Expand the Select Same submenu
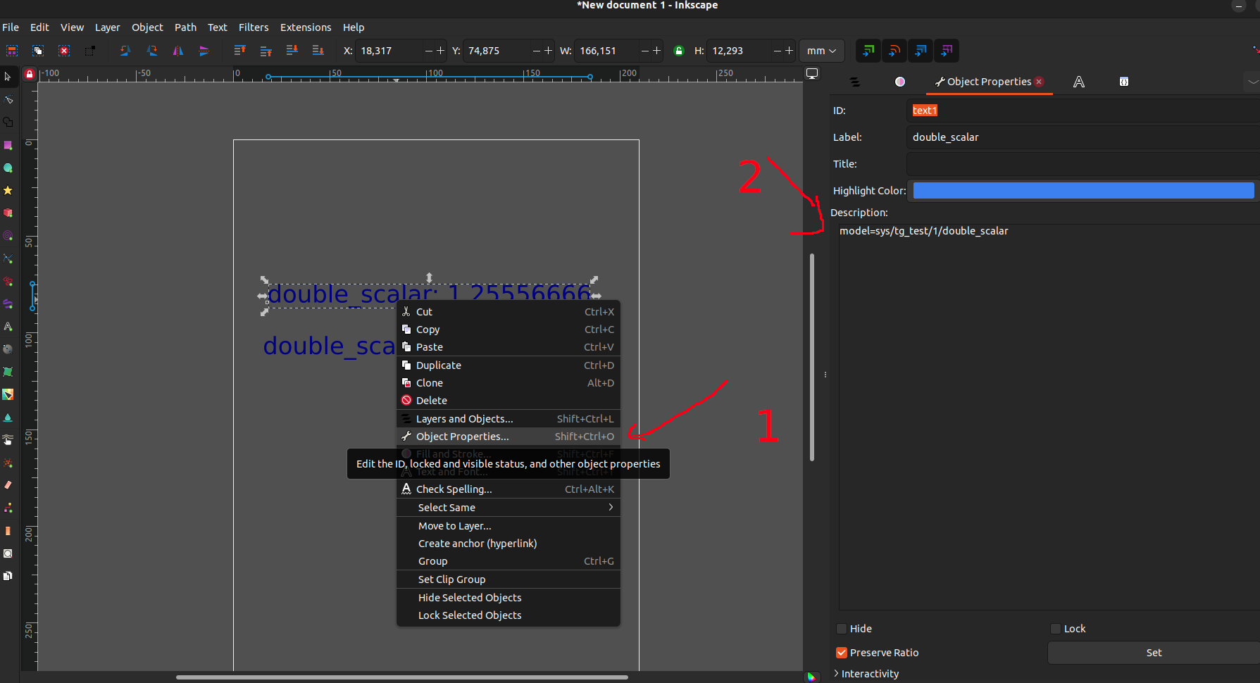 (509, 508)
